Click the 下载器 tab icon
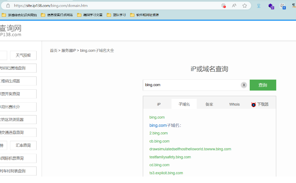This screenshot has height=183, width=296. pos(254,105)
